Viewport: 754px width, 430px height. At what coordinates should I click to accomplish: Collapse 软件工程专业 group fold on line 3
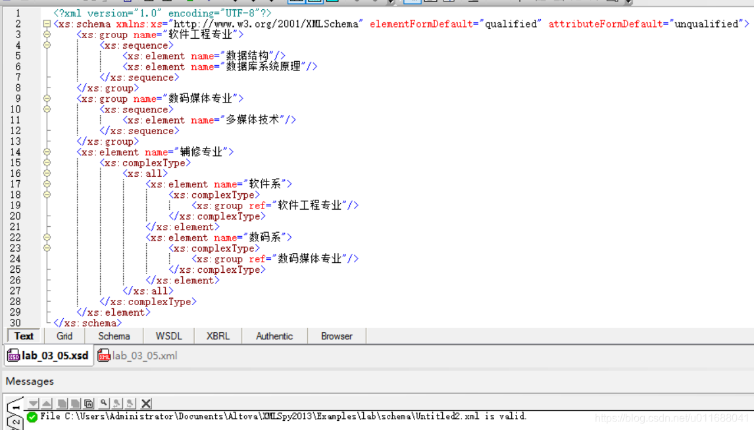(47, 35)
